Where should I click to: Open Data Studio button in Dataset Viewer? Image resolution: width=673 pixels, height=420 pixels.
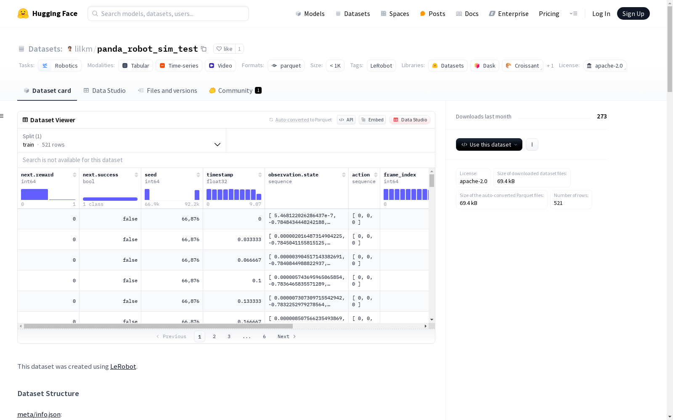410,120
